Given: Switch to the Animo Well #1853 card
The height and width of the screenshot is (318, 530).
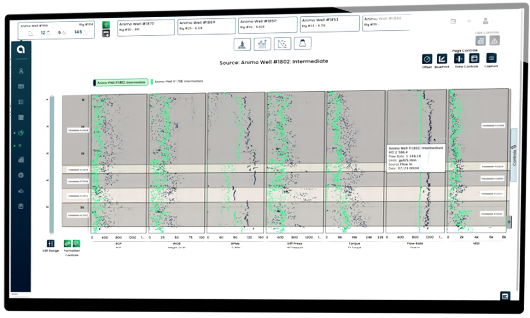Looking at the screenshot, I should tap(329, 23).
